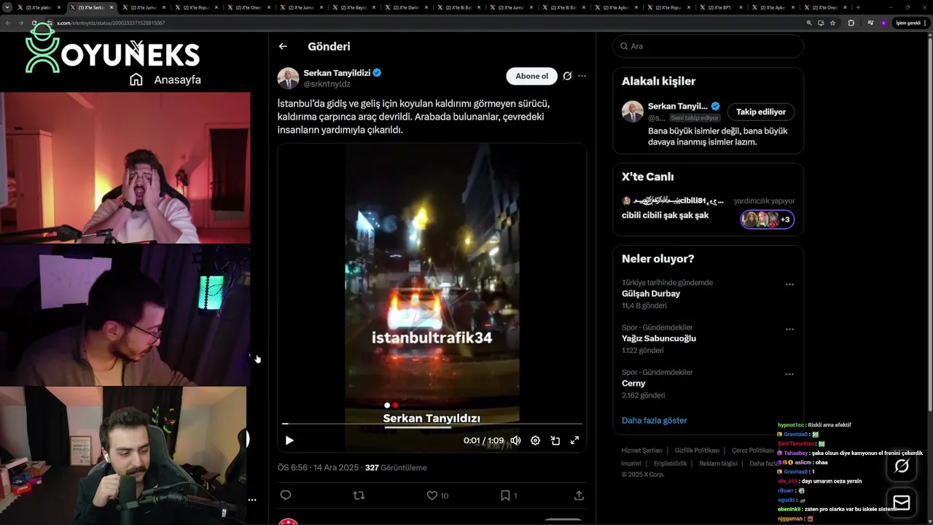Open Erişilebilirlik footer link

(x=670, y=463)
